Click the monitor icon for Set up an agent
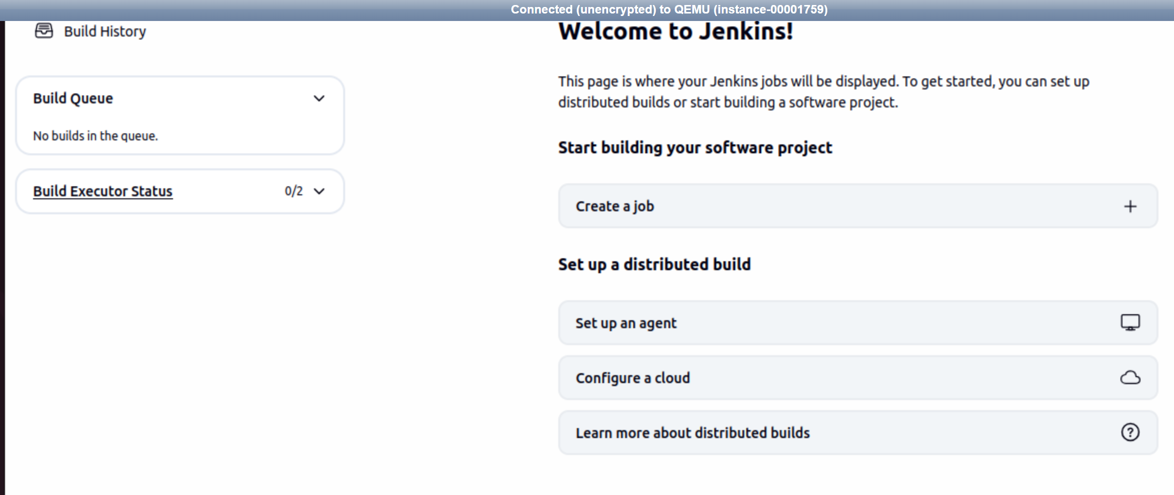Image resolution: width=1174 pixels, height=495 pixels. [x=1130, y=323]
